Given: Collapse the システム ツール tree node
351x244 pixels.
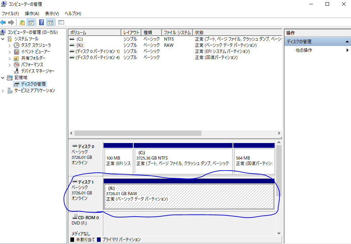Looking at the screenshot, I should point(3,39).
